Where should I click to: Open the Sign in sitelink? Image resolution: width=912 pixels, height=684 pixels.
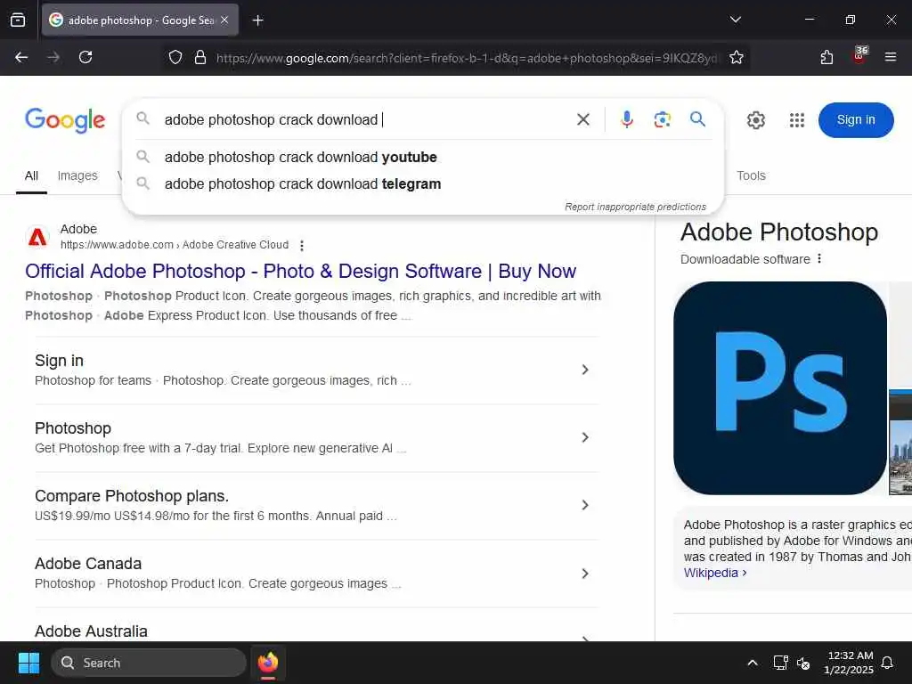[x=59, y=361]
